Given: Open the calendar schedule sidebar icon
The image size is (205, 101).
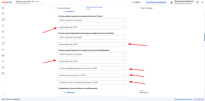Looking at the screenshot, I should tap(3, 14).
